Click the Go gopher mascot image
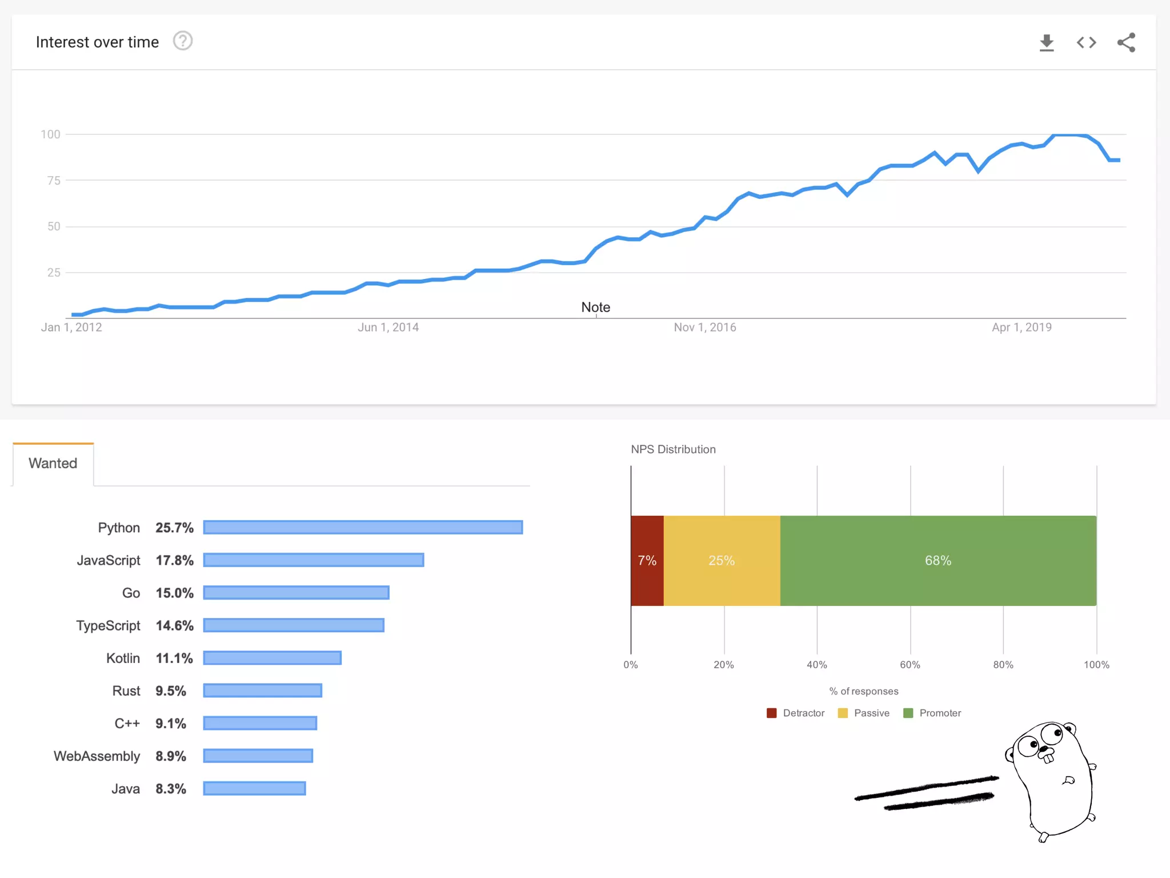 1051,779
